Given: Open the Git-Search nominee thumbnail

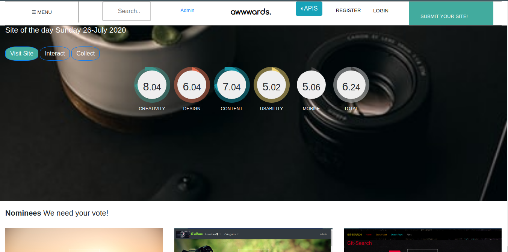Looking at the screenshot, I should (x=422, y=241).
